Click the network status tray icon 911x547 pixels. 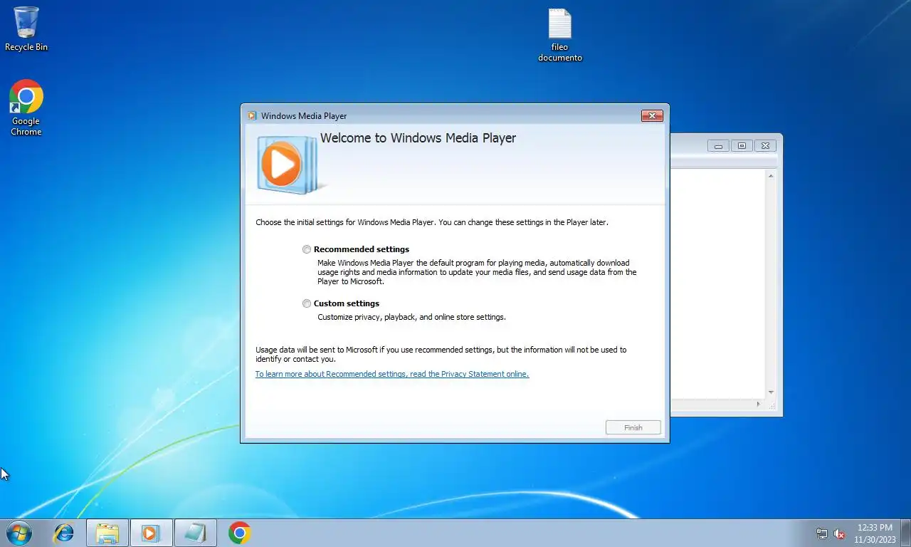pyautogui.click(x=822, y=533)
